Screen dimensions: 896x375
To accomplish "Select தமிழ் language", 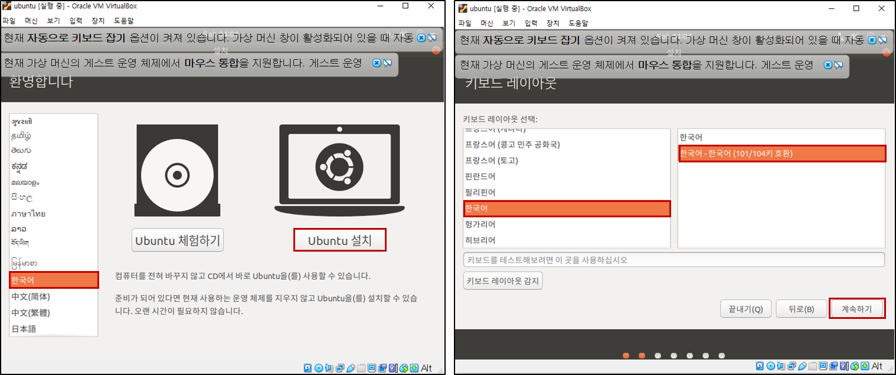I will pos(54,136).
